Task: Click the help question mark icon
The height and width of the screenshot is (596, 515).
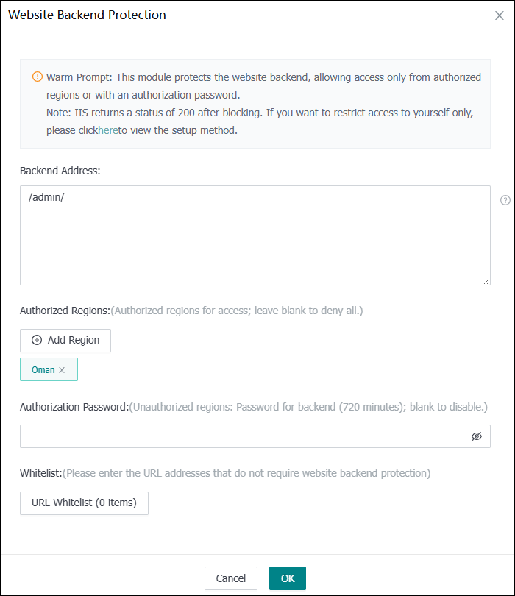Action: click(505, 200)
